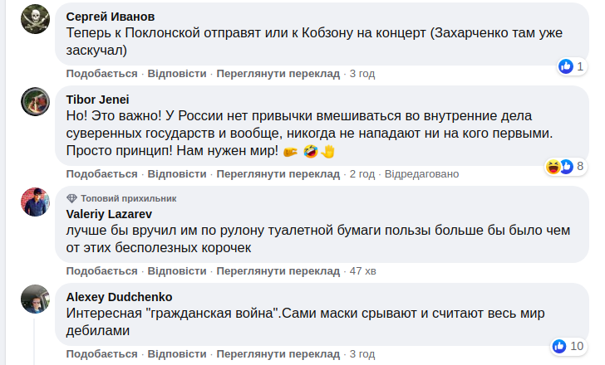Click Valeriy Lazarev's avatar photo

pyautogui.click(x=35, y=202)
